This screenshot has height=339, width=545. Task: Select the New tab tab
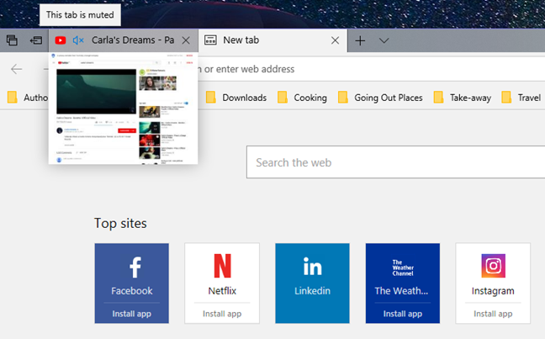tap(272, 40)
